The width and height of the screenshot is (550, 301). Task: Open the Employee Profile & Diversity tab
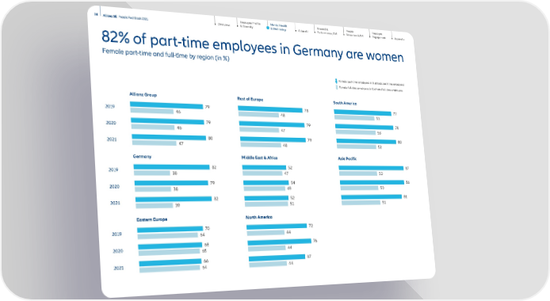[250, 25]
